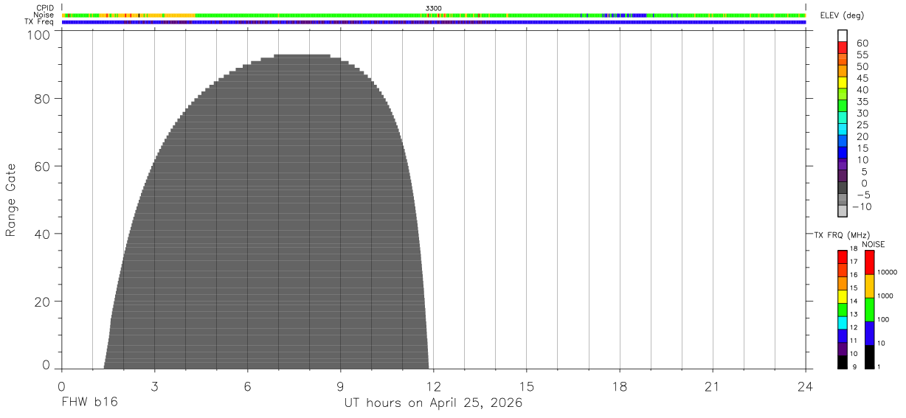Click the blue segment of the NOISE colorbar
Viewport: 906px width, 418px height.
tap(869, 334)
